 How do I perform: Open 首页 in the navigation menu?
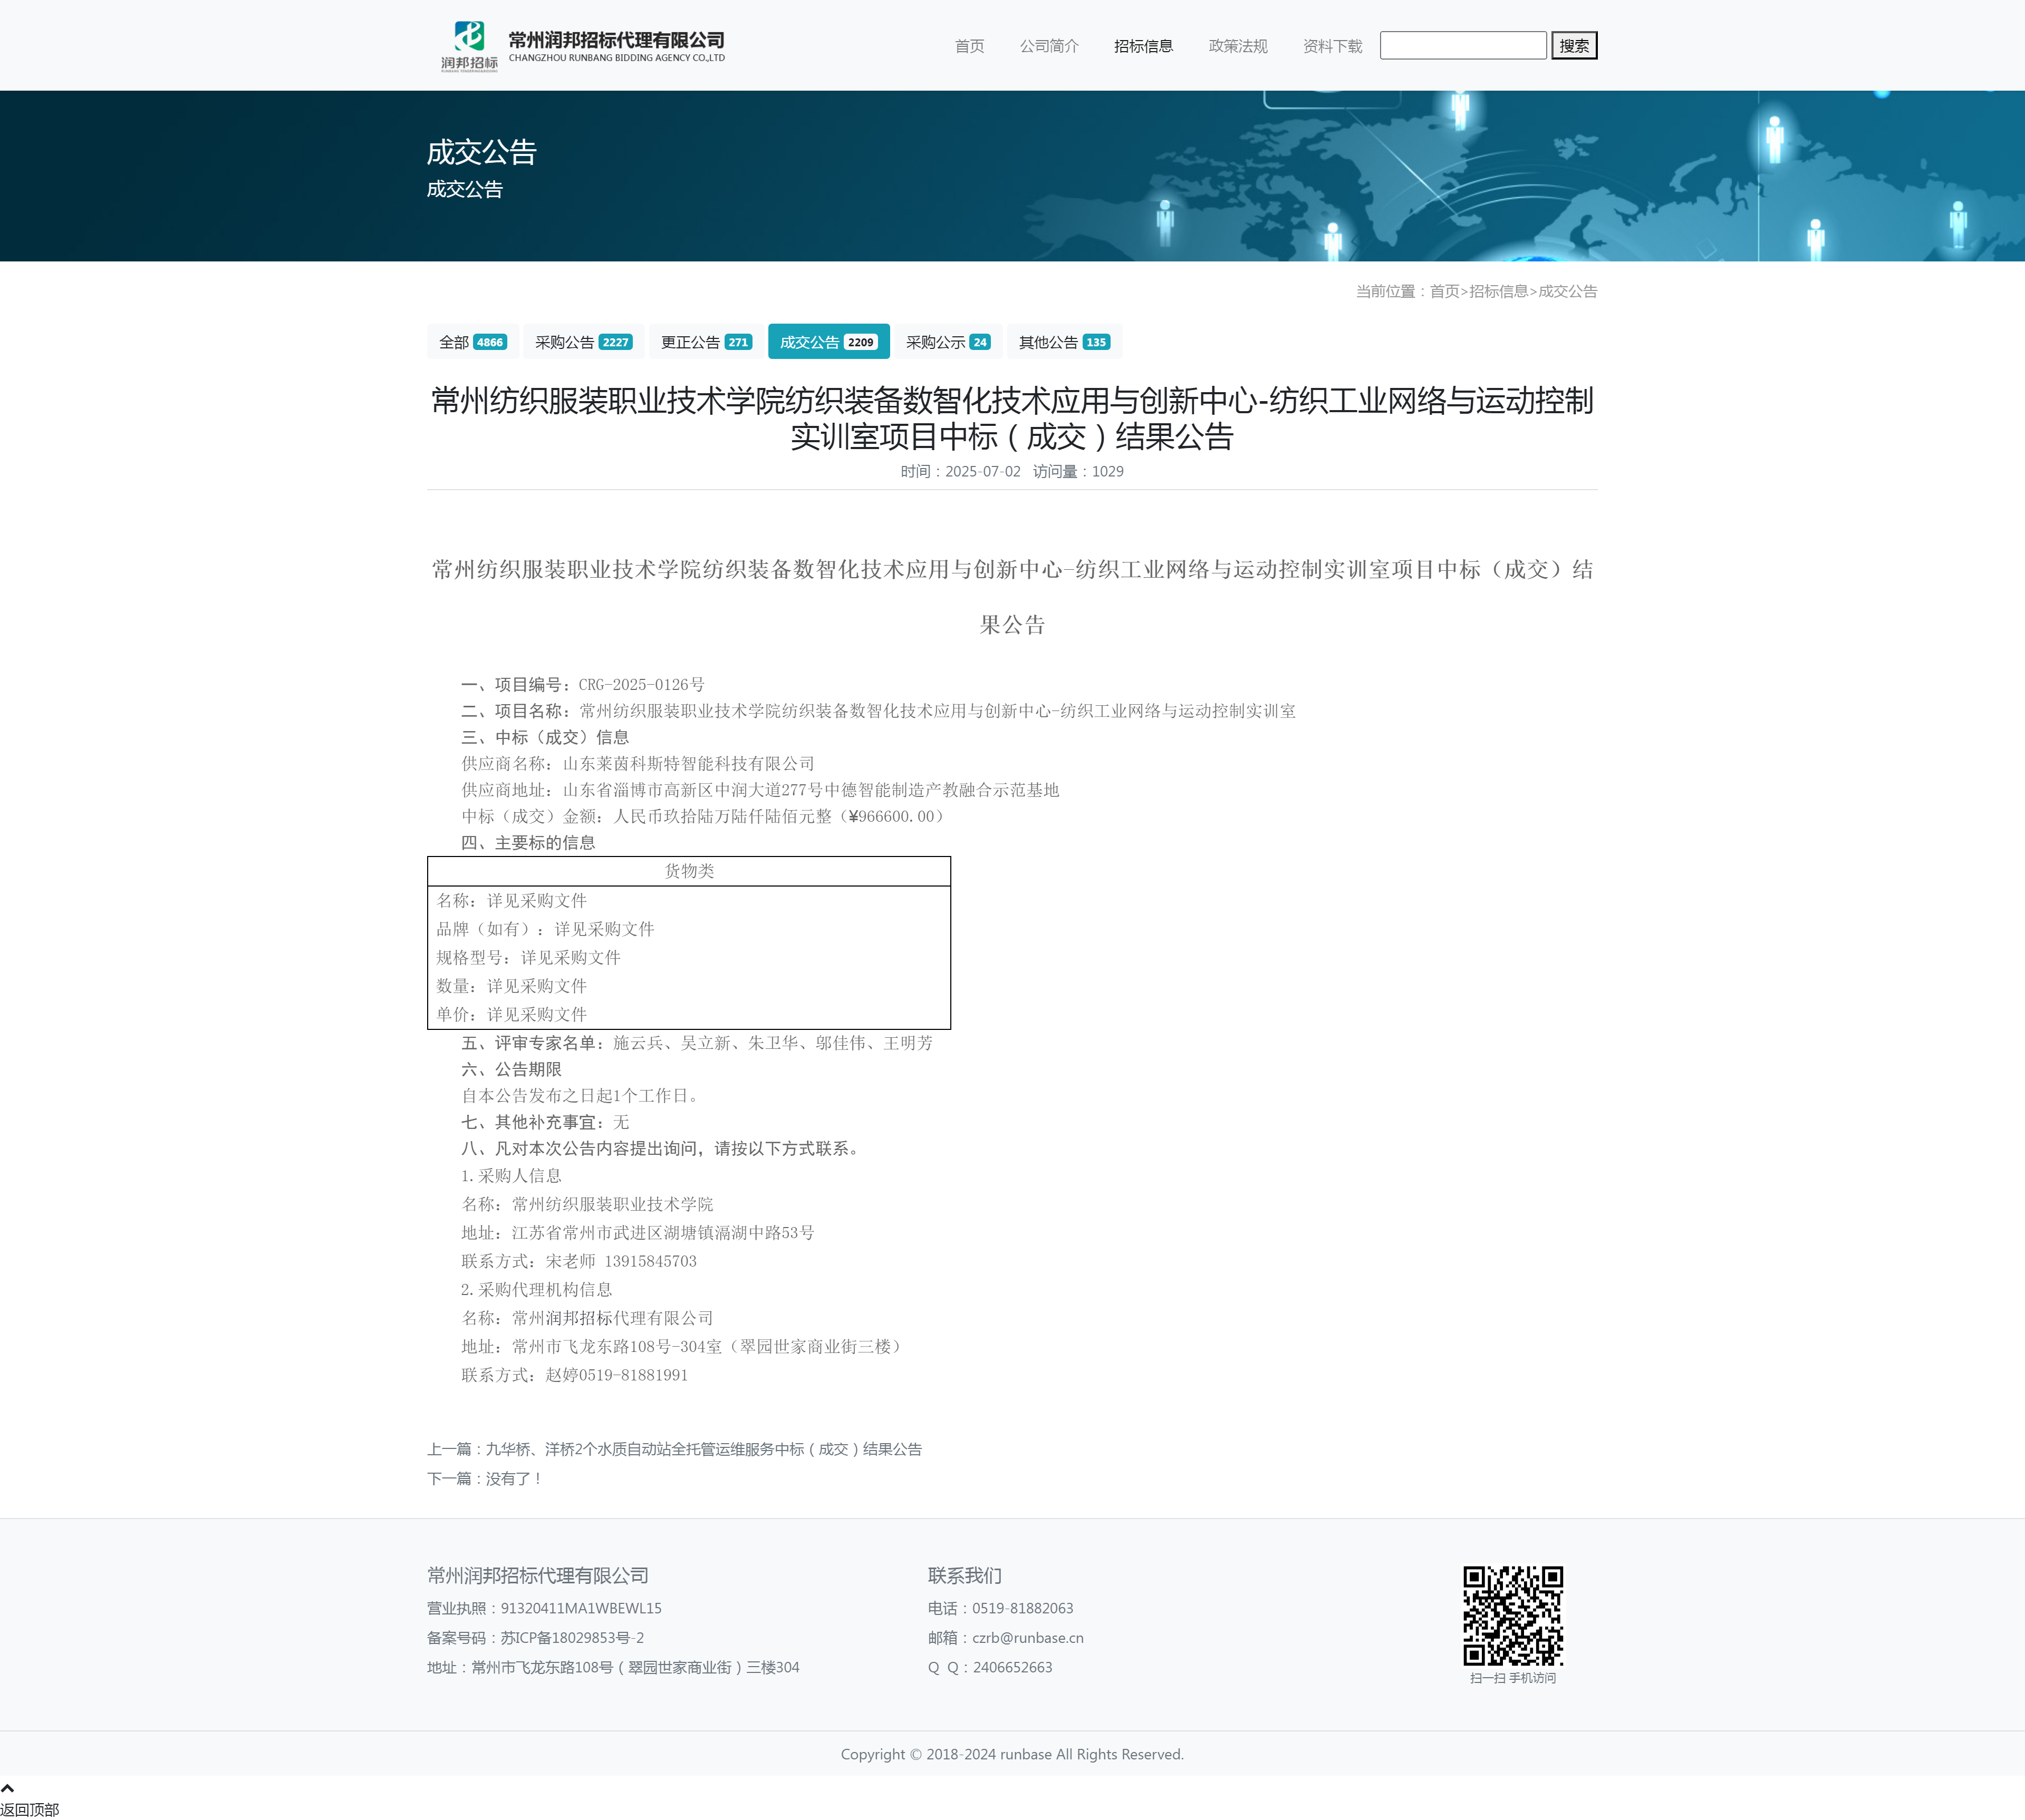[x=969, y=46]
